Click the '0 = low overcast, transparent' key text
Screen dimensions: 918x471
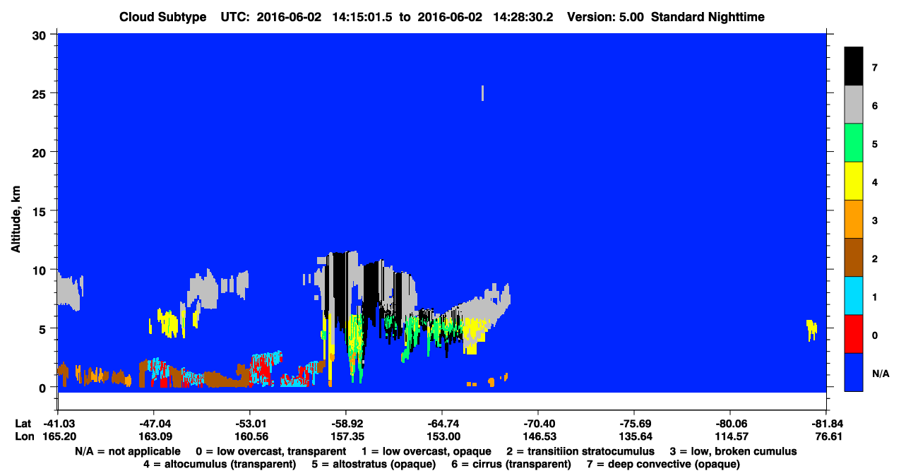(x=270, y=451)
